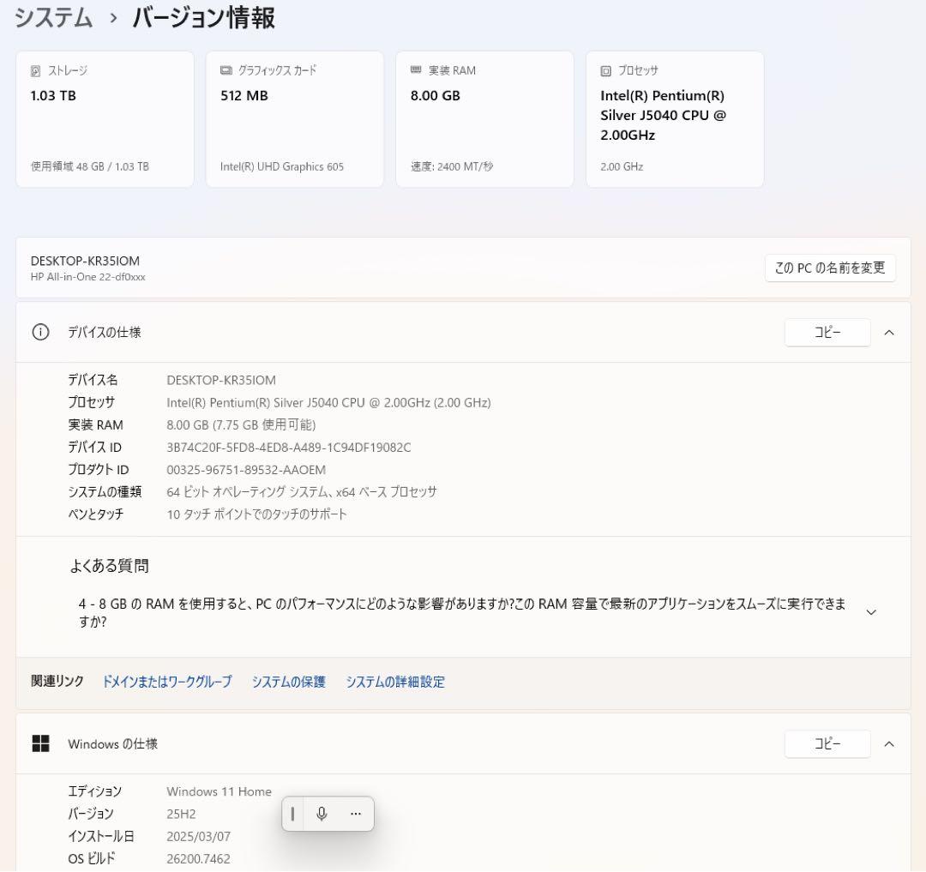The height and width of the screenshot is (872, 926).
Task: Click このPCの名前を変更 button
Action: [829, 268]
